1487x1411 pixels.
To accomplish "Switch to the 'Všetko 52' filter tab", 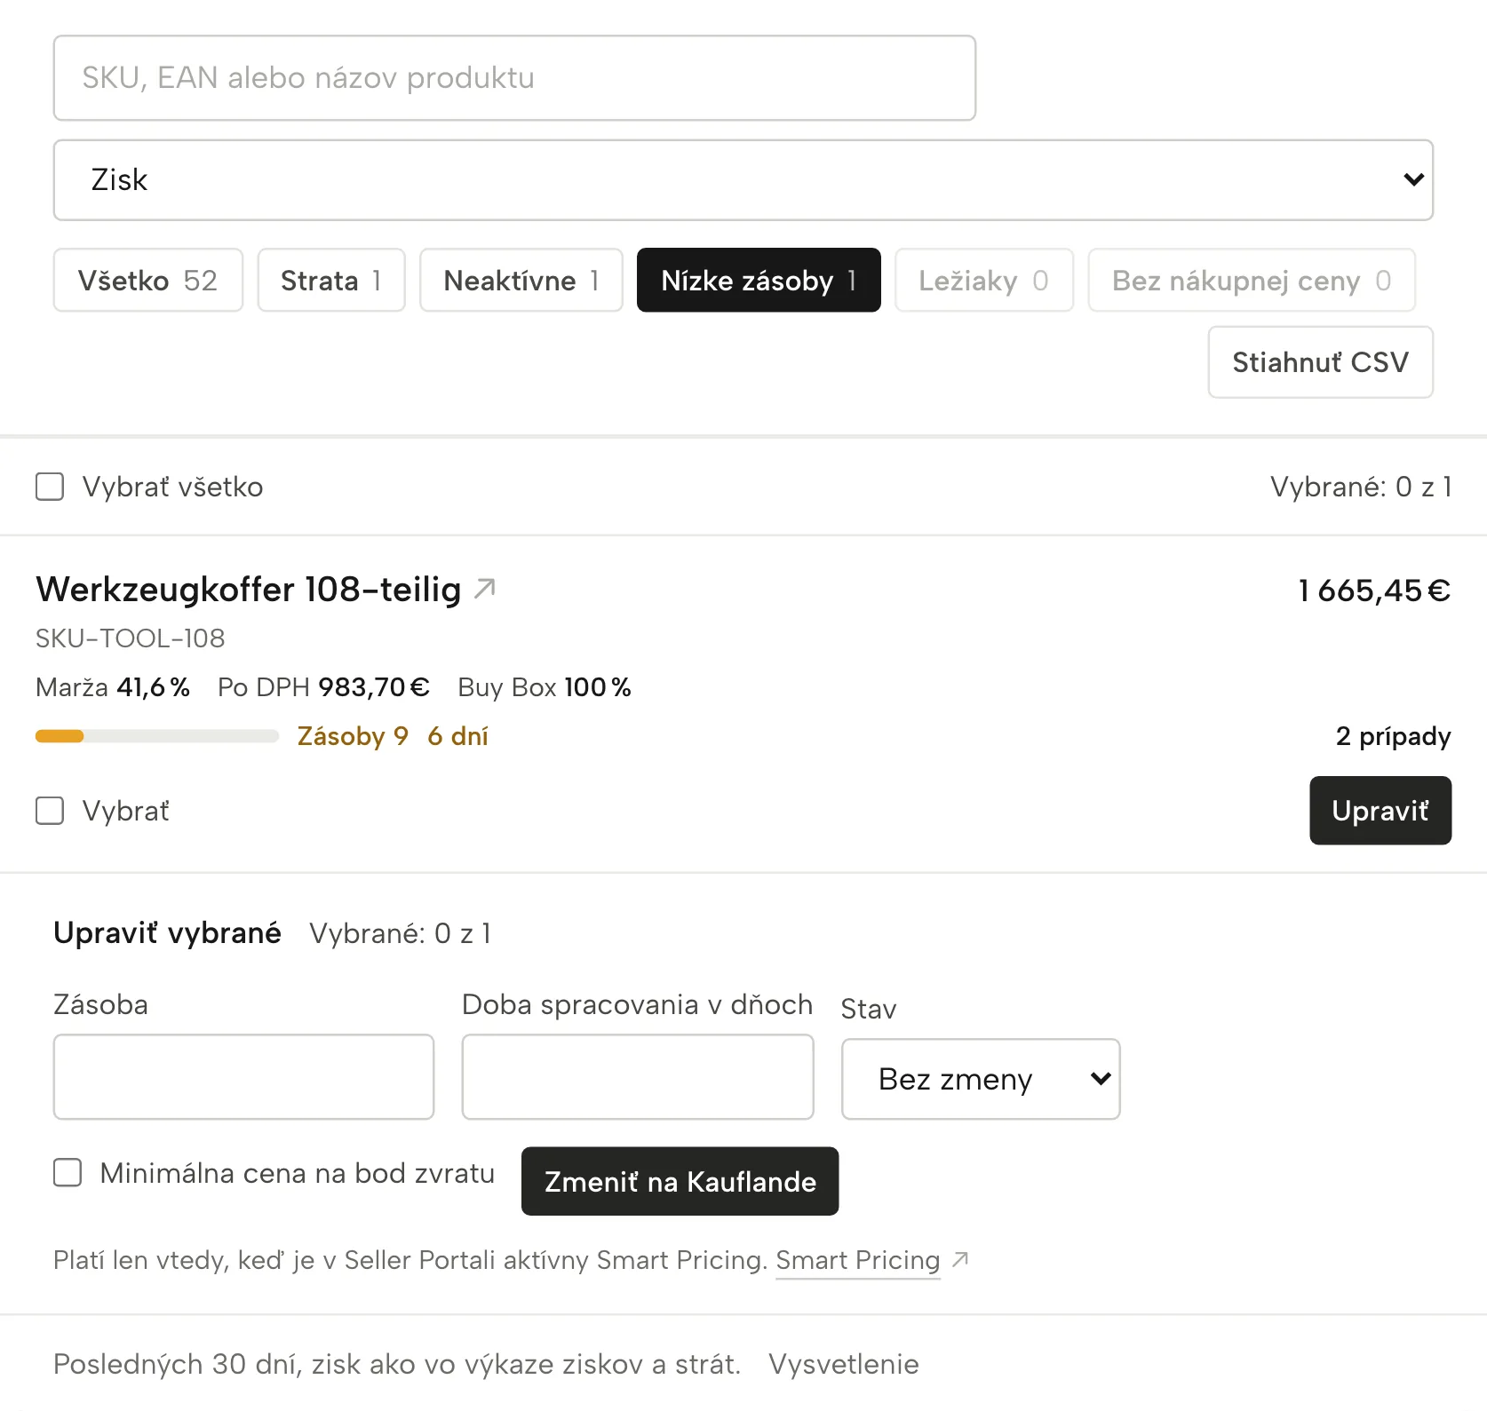I will 148,280.
